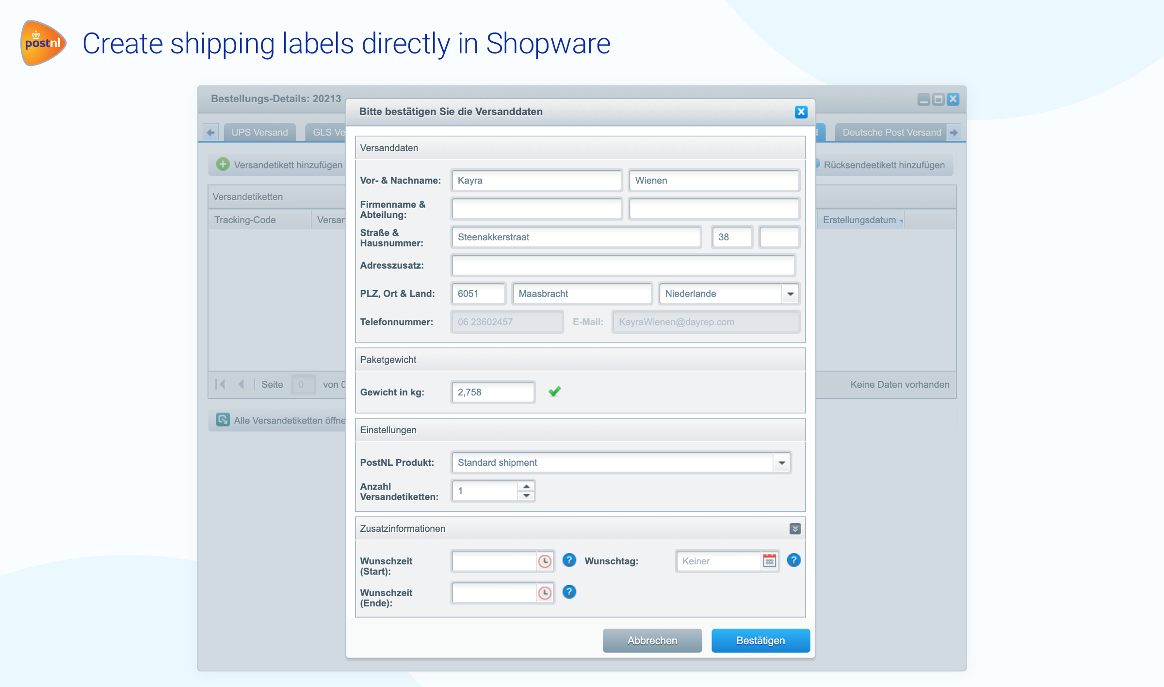
Task: Minimize the Bestellungs-Details window
Action: tap(923, 99)
